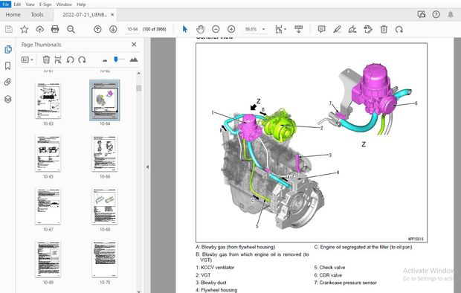Image resolution: width=461 pixels, height=293 pixels.
Task: Click the upload to cloud icon
Action: (39, 29)
